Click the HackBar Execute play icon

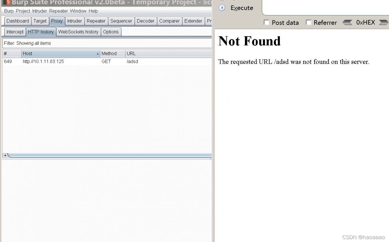tap(222, 8)
